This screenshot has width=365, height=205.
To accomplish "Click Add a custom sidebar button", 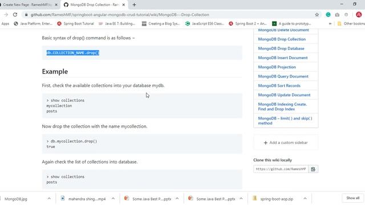I will pyautogui.click(x=286, y=142).
